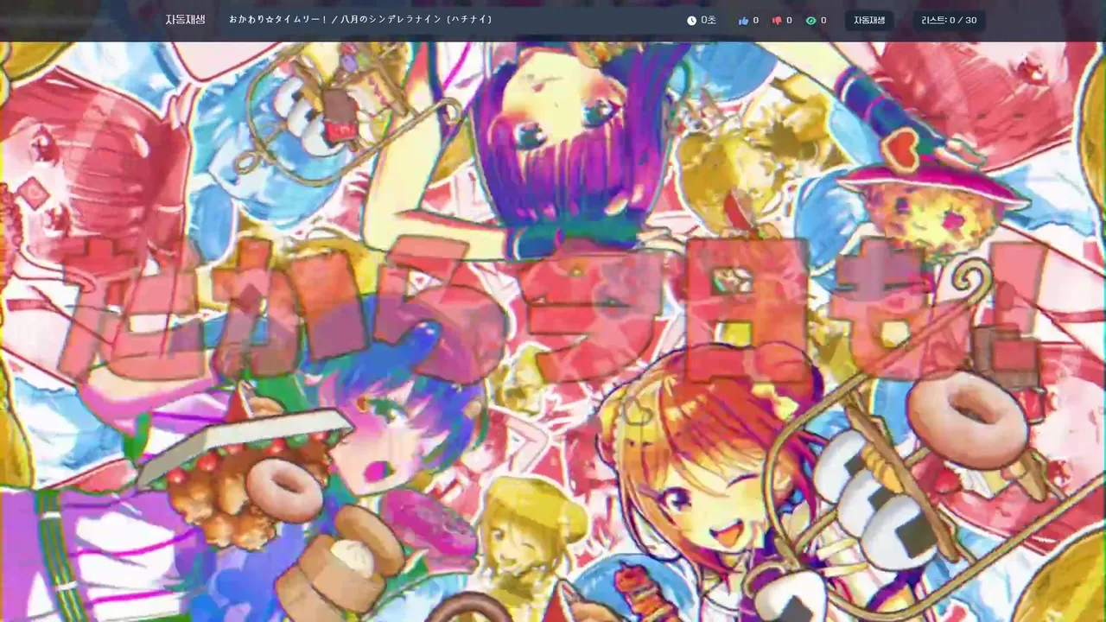Click the red thumbs-down dislike icon
Viewport: 1106px width, 622px height.
click(x=776, y=20)
